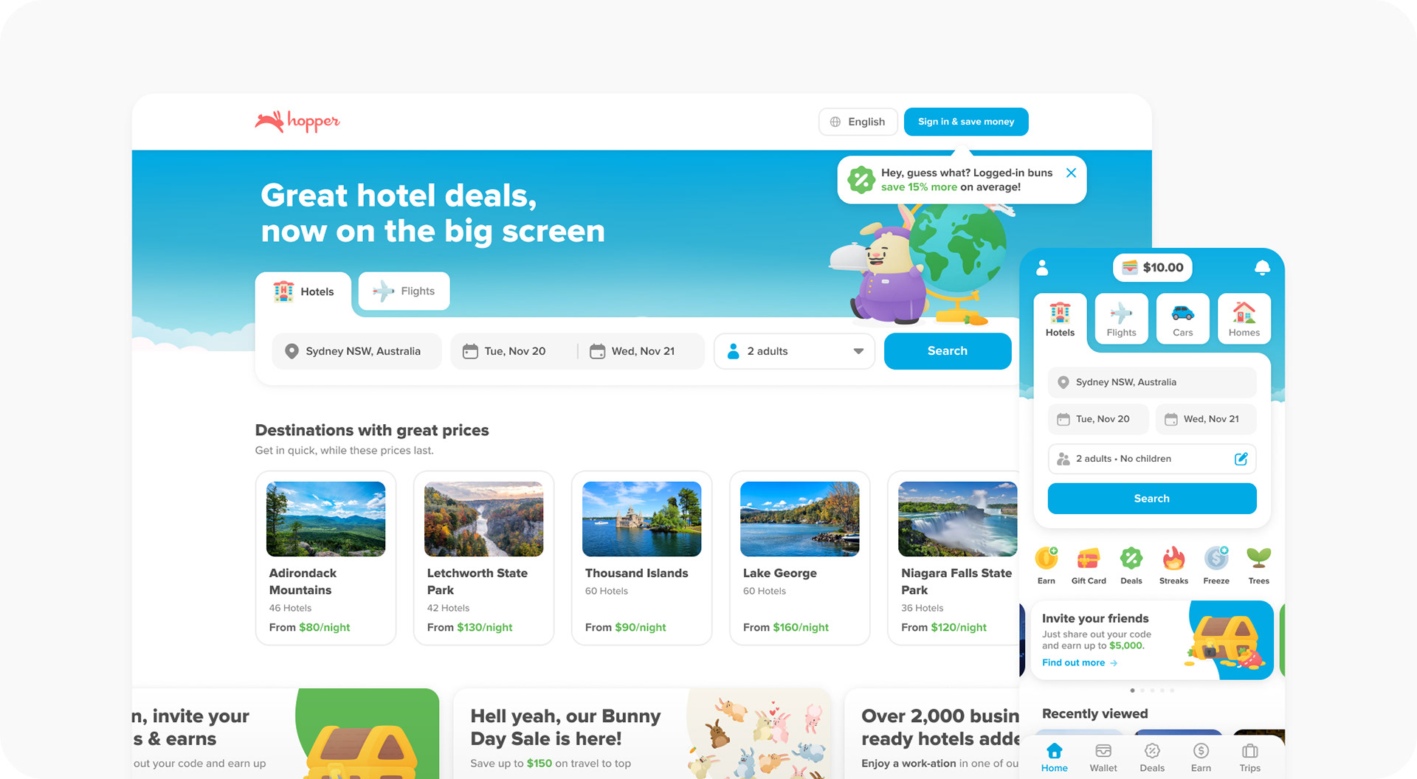The image size is (1417, 779).
Task: Open Wallet in the bottom navigation
Action: pos(1103,758)
